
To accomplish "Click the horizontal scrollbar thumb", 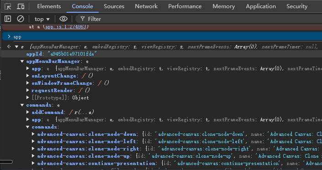I will click(6, 162).
